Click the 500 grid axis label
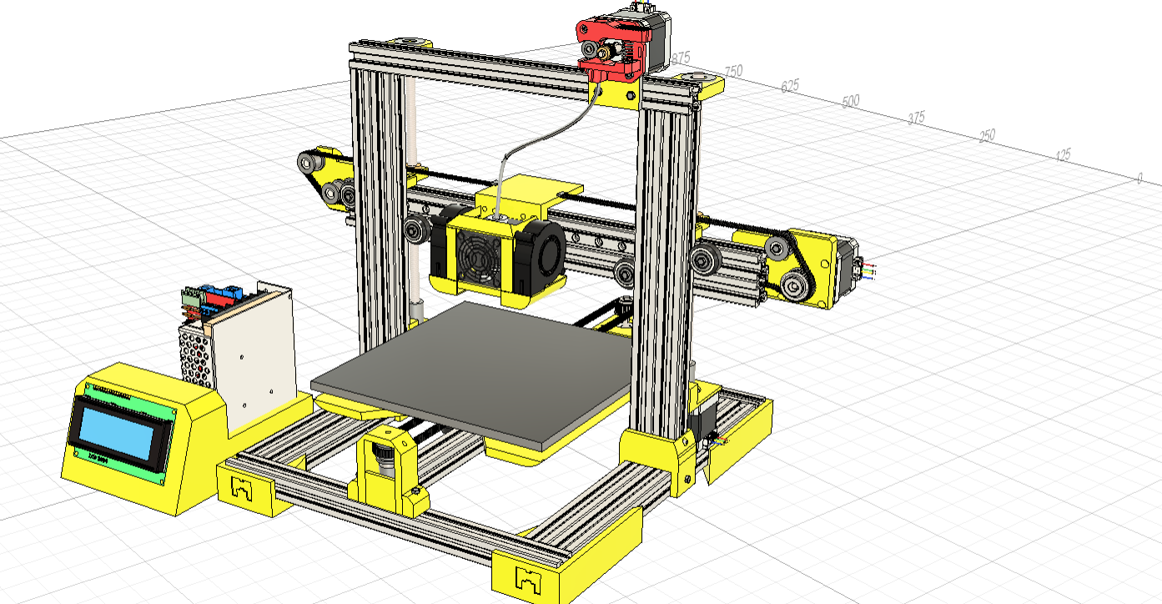This screenshot has width=1162, height=604. point(849,102)
